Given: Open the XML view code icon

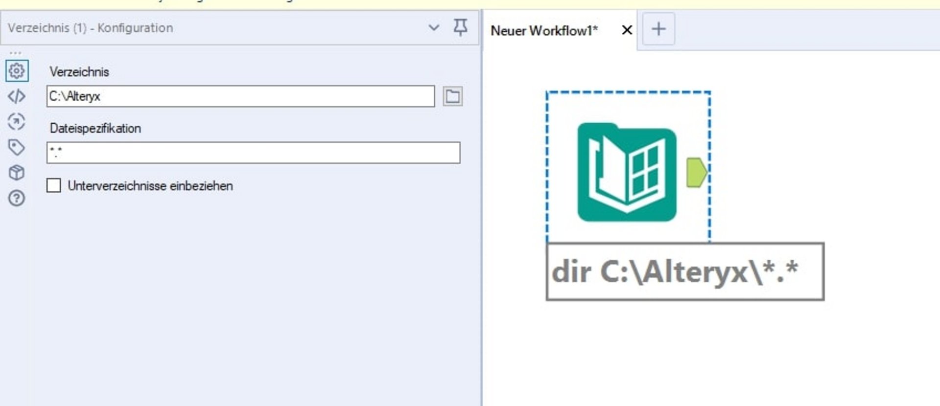Looking at the screenshot, I should click(x=17, y=96).
